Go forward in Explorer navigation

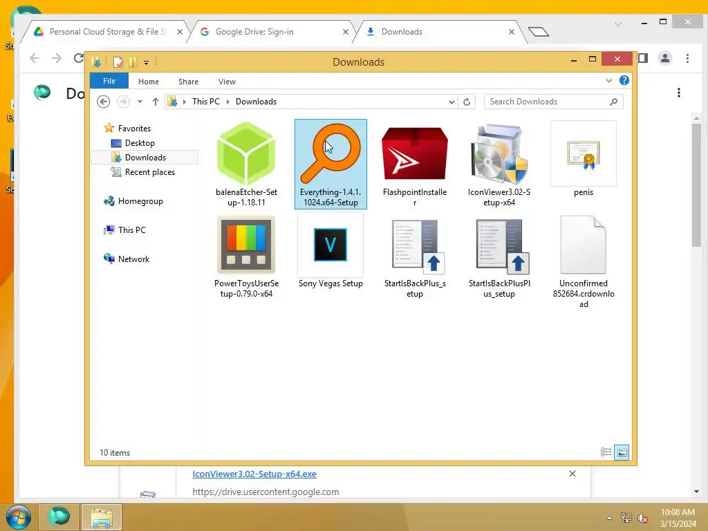123,102
